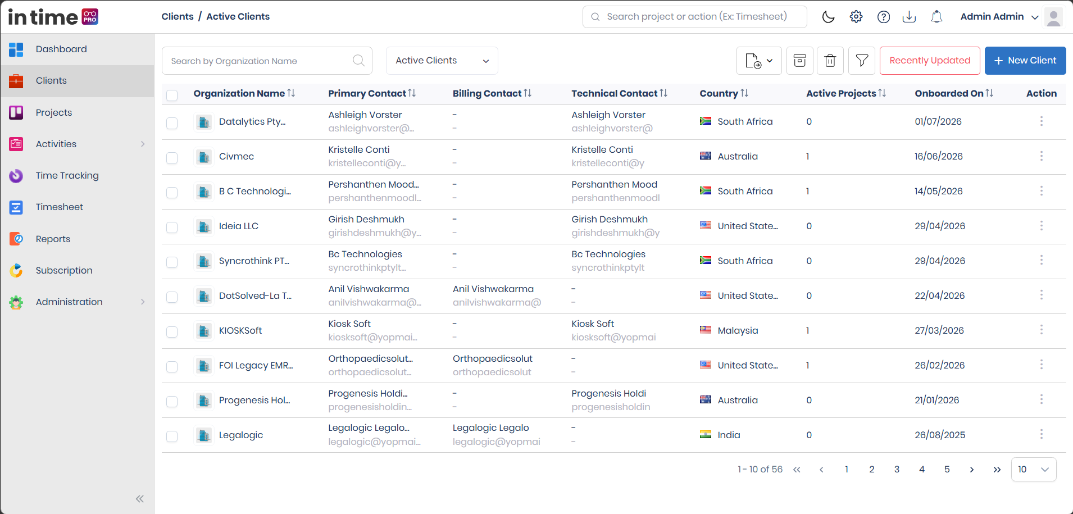
Task: Open action menu for KIOSKSoft row
Action: [1041, 330]
